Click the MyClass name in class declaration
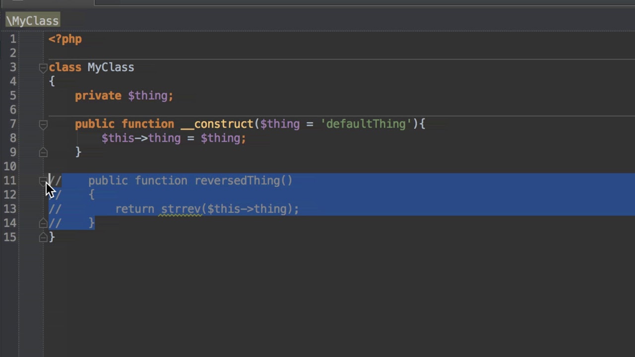 111,67
